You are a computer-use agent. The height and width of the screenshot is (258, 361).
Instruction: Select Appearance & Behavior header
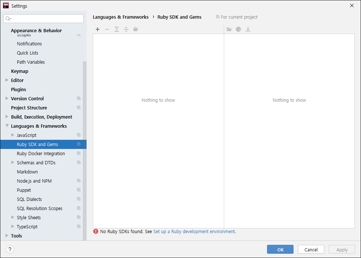36,30
